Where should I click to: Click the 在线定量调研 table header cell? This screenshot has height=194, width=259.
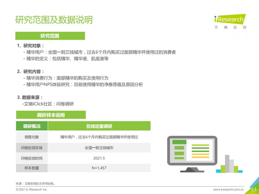99,126
